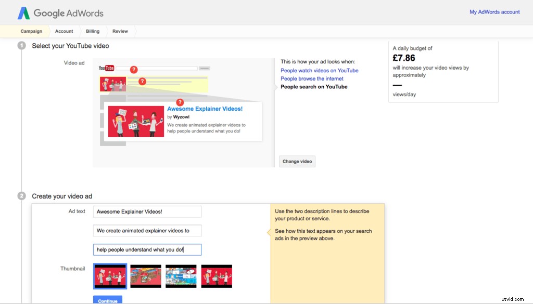Switch to the Review tab
The width and height of the screenshot is (533, 304).
[x=120, y=31]
